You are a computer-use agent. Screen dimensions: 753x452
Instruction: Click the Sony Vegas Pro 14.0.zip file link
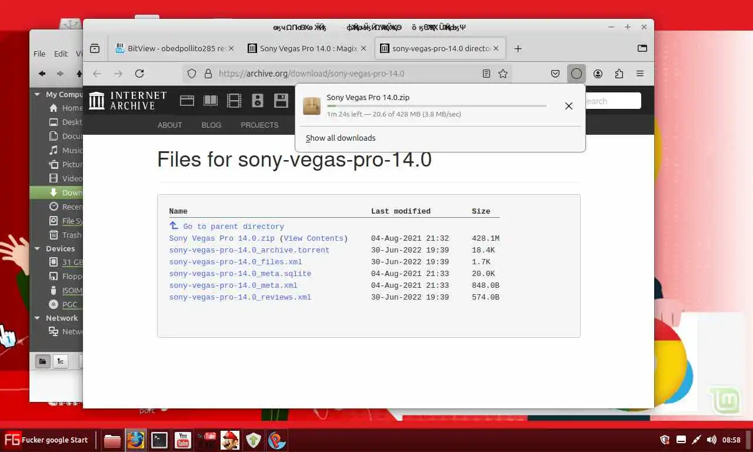tap(222, 238)
